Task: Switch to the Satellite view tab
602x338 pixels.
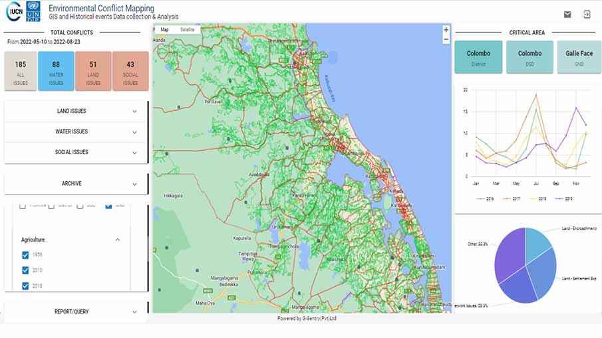Action: 187,29
